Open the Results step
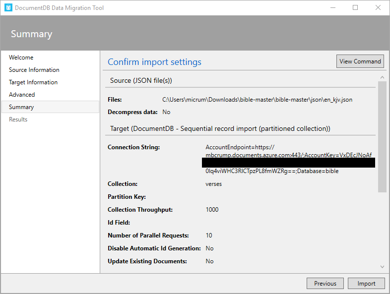Viewport: 390px width, 294px height. pyautogui.click(x=18, y=119)
